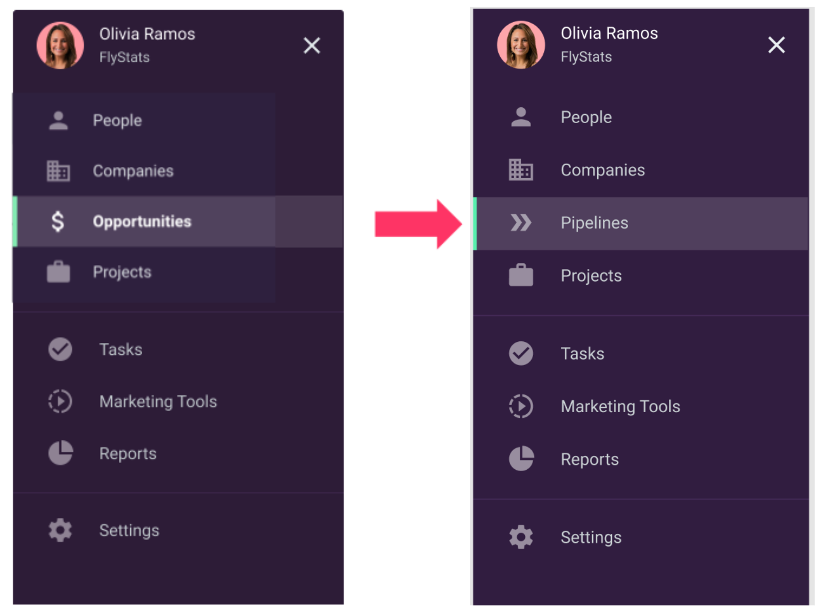Click the Reports pie chart icon in right menu
Viewport: 825px width, 616px height.
click(521, 458)
